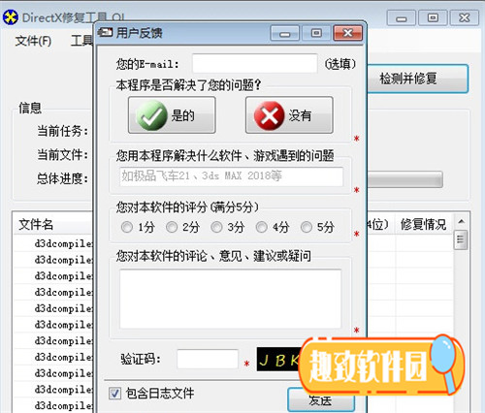
Task: Click the overall progress bar in main window
Action: point(404,179)
